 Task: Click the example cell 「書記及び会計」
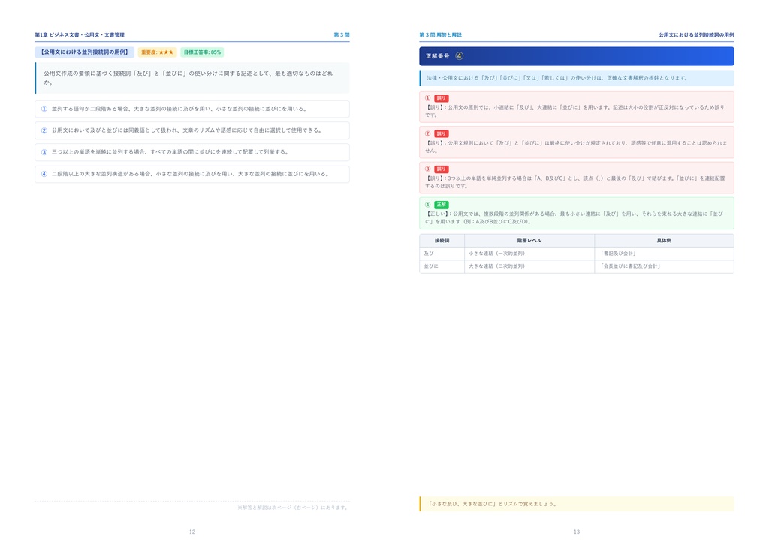click(x=664, y=253)
